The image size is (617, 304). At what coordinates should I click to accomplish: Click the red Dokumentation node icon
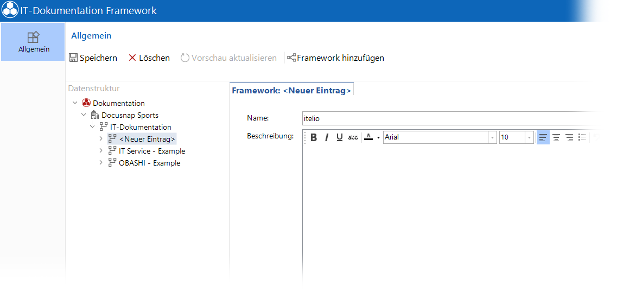click(x=86, y=103)
